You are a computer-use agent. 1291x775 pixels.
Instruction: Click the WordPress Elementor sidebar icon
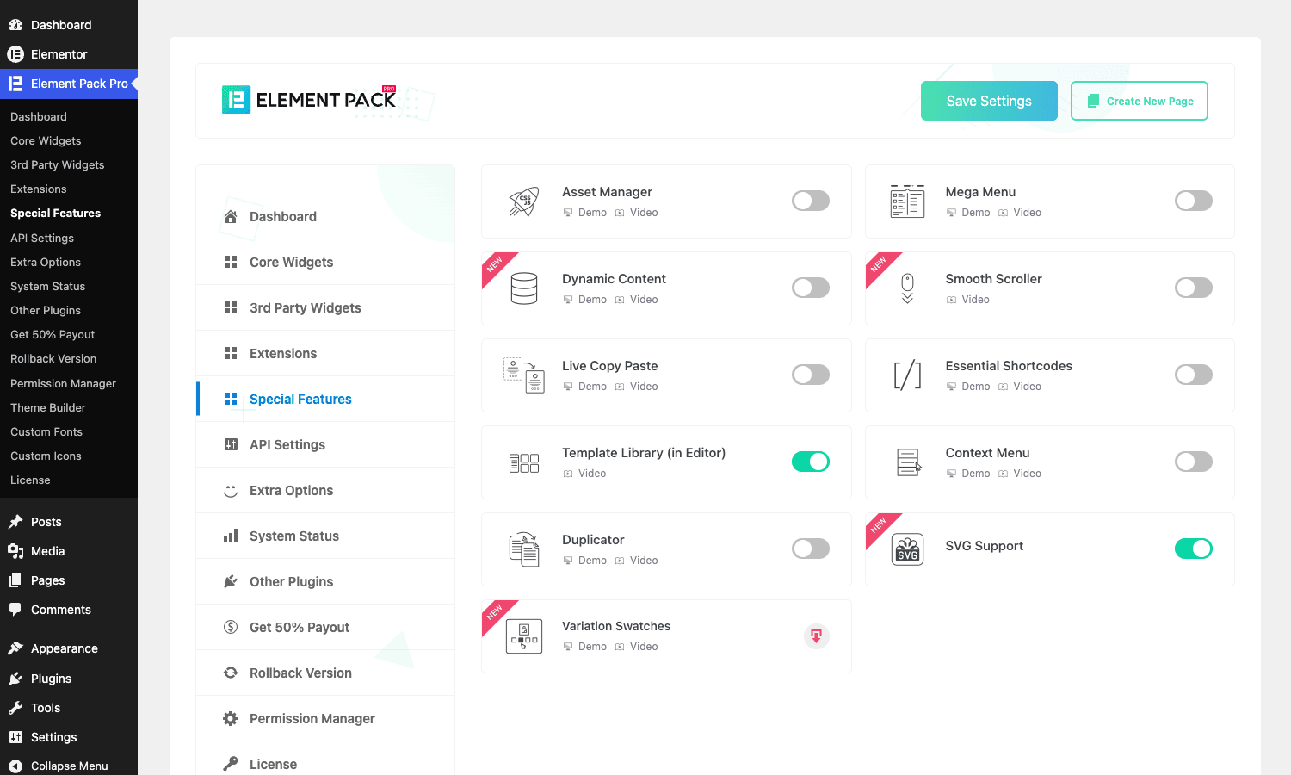[x=15, y=54]
